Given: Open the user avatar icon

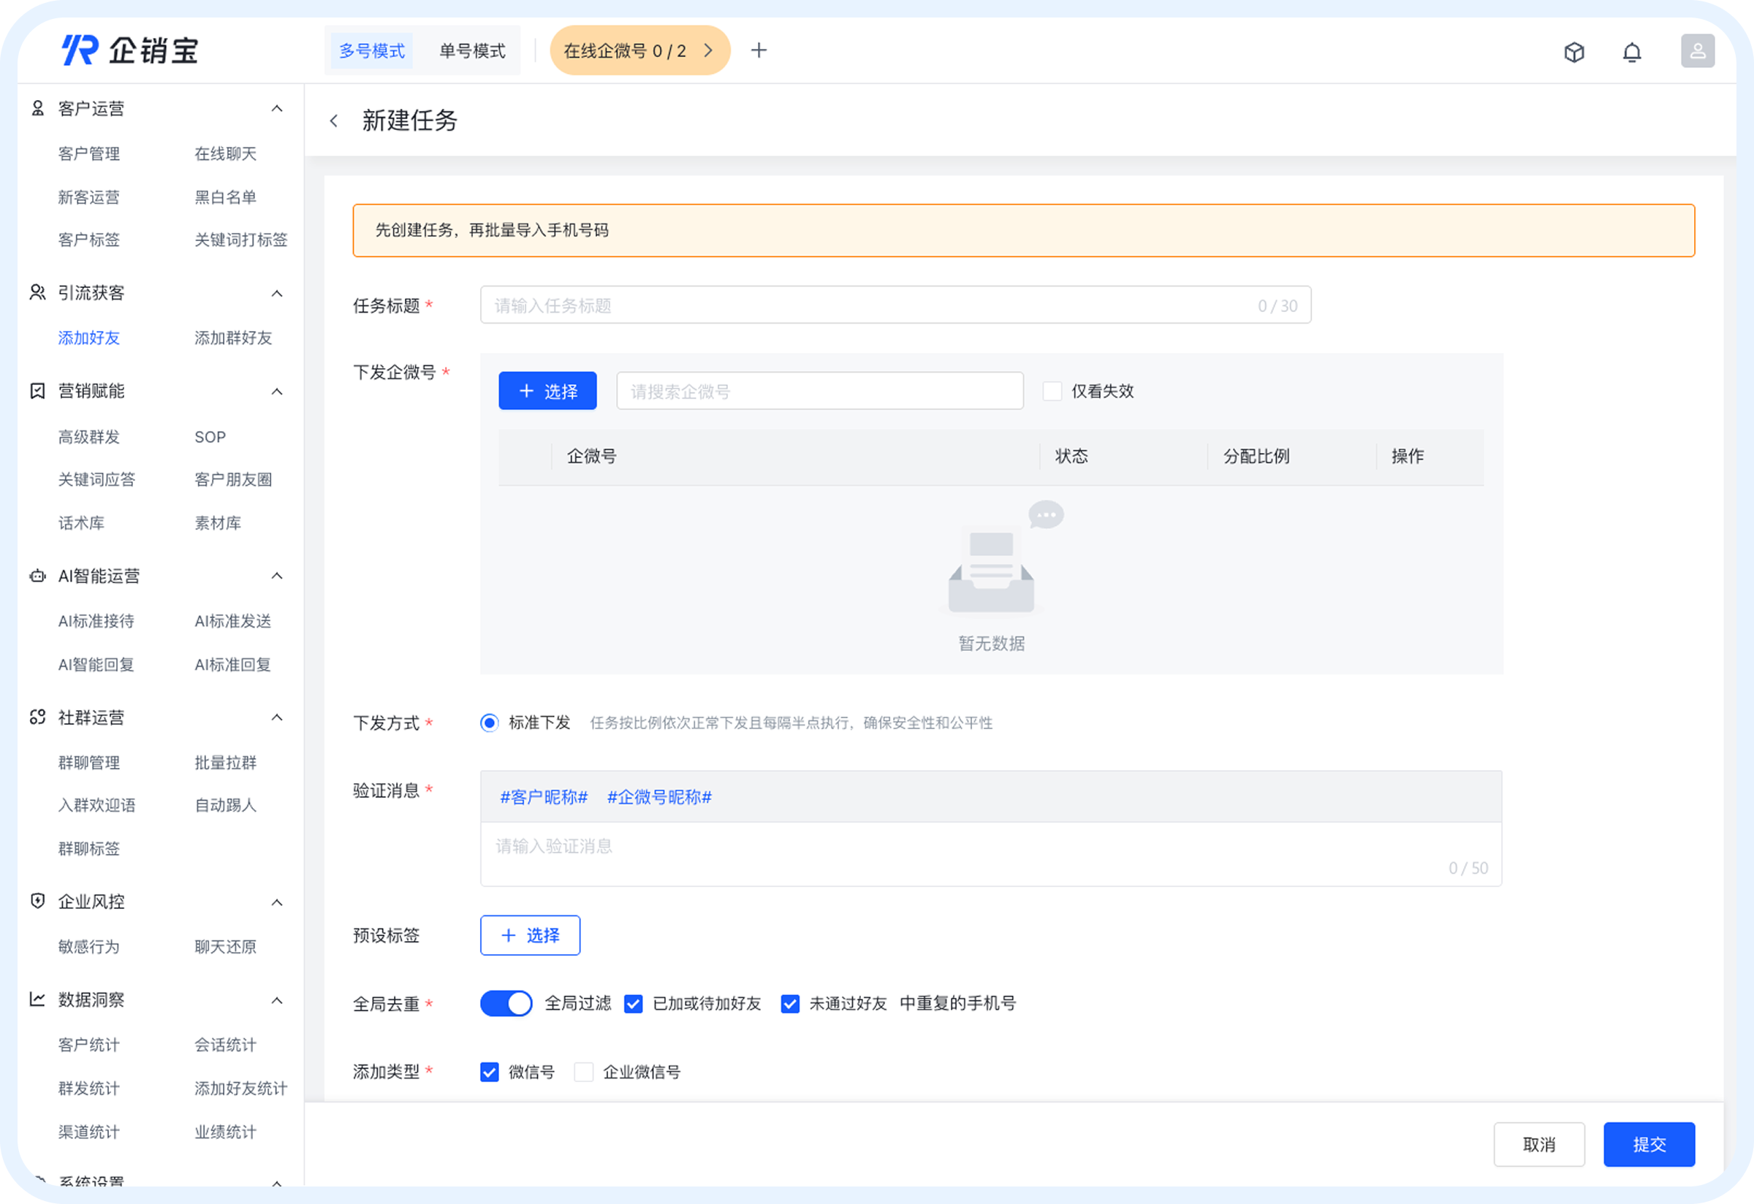Looking at the screenshot, I should pos(1698,51).
